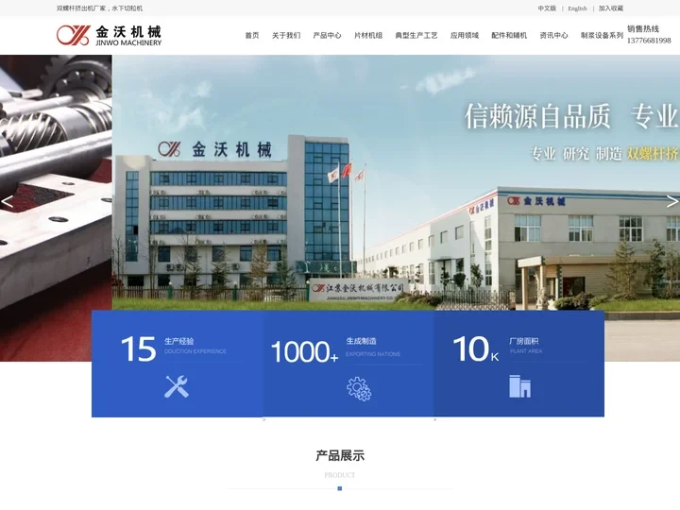Open the 配件和辅机 menu item

[x=509, y=36]
